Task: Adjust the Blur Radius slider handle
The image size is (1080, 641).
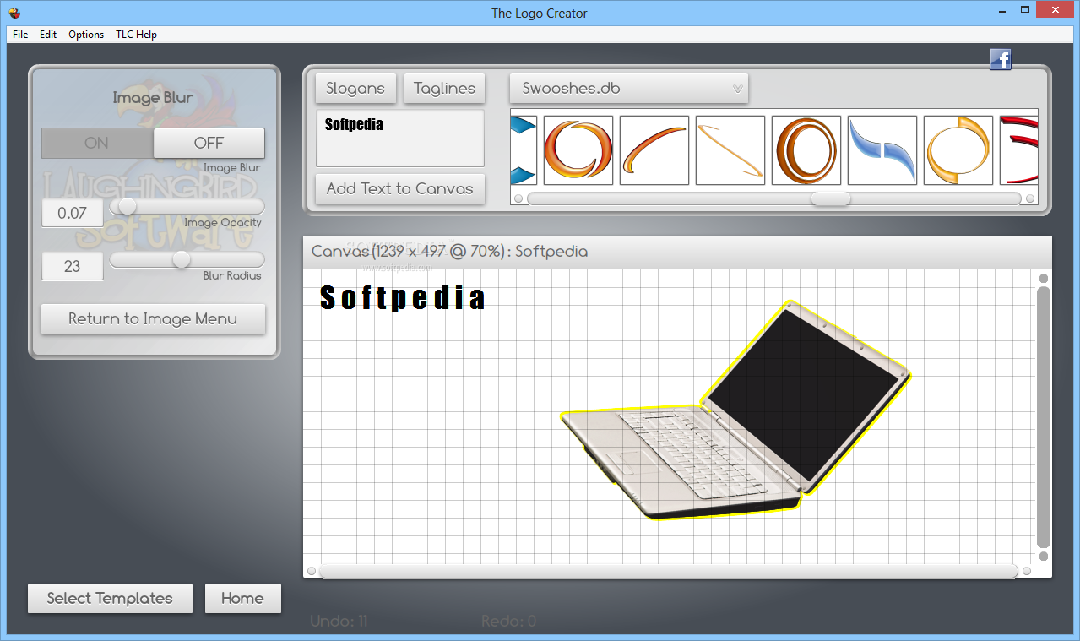Action: pos(182,259)
